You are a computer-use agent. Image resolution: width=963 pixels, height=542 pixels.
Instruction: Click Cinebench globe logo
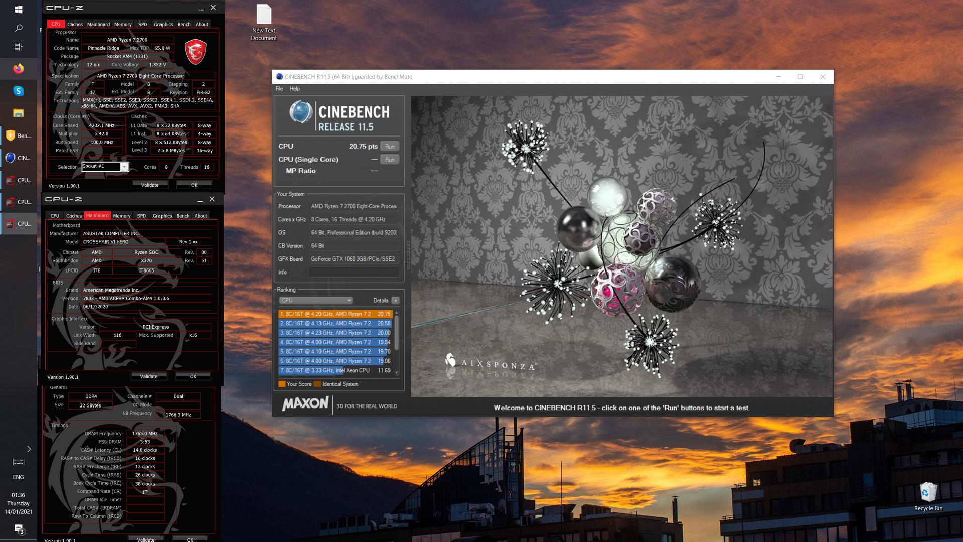[301, 112]
